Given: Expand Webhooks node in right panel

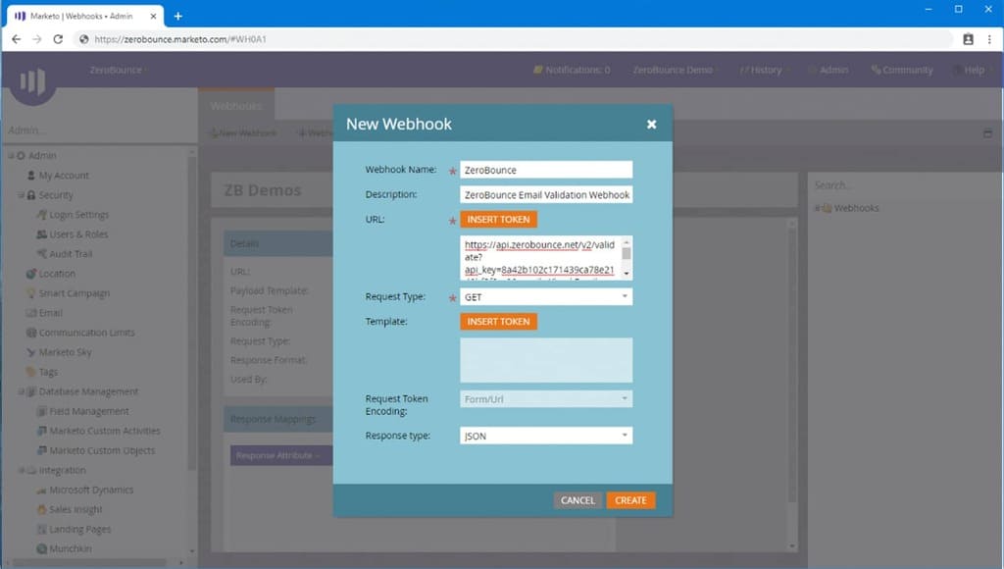Looking at the screenshot, I should [x=817, y=208].
